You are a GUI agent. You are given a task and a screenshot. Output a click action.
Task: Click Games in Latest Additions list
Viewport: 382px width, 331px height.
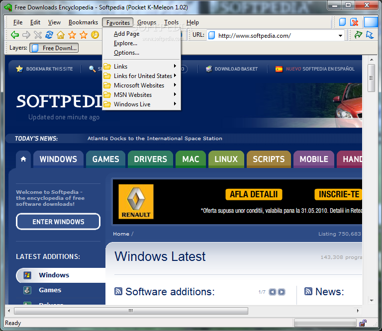50,290
